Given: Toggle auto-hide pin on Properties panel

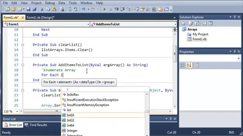Looking at the screenshot, I should click(235, 51).
